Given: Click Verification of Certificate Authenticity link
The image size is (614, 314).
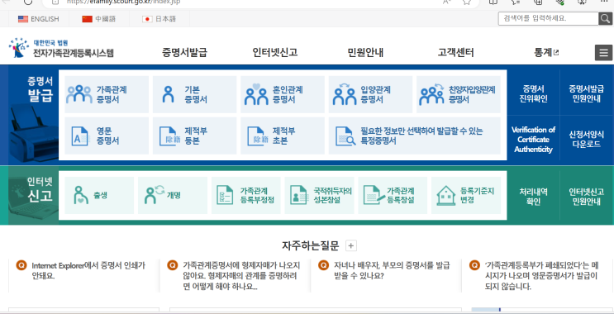Looking at the screenshot, I should (533, 140).
